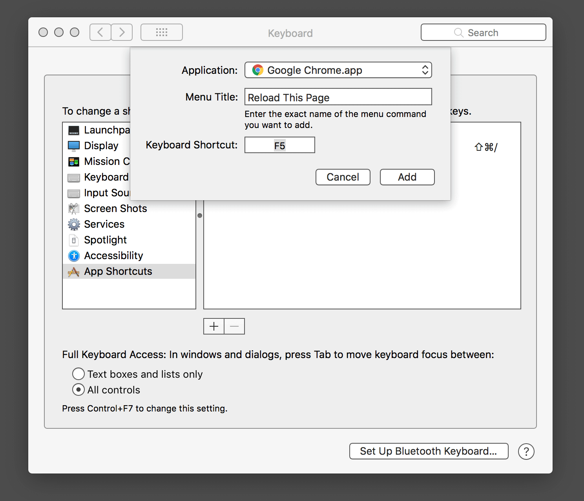Click the Screen Shots icon
Viewport: 584px width, 501px height.
click(x=74, y=208)
